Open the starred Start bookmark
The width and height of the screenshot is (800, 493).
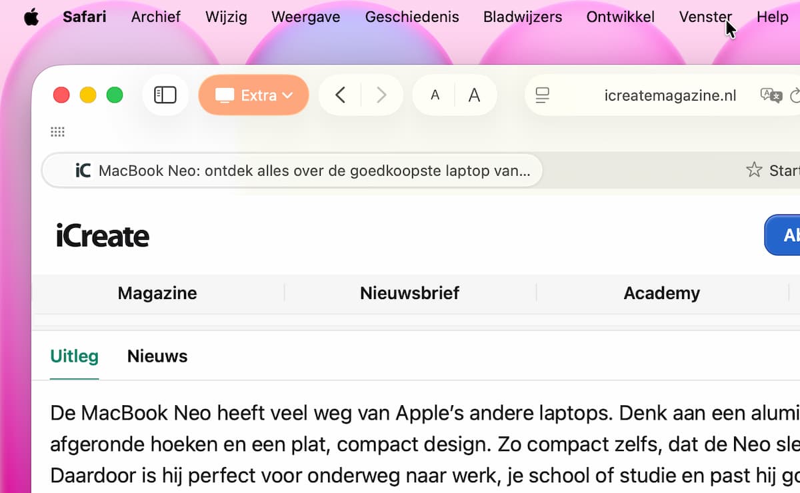(x=773, y=171)
